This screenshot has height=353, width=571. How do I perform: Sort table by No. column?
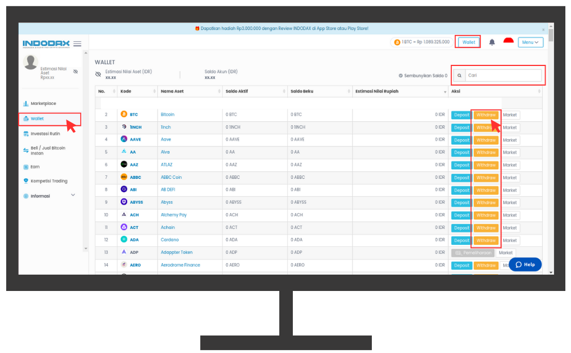106,91
